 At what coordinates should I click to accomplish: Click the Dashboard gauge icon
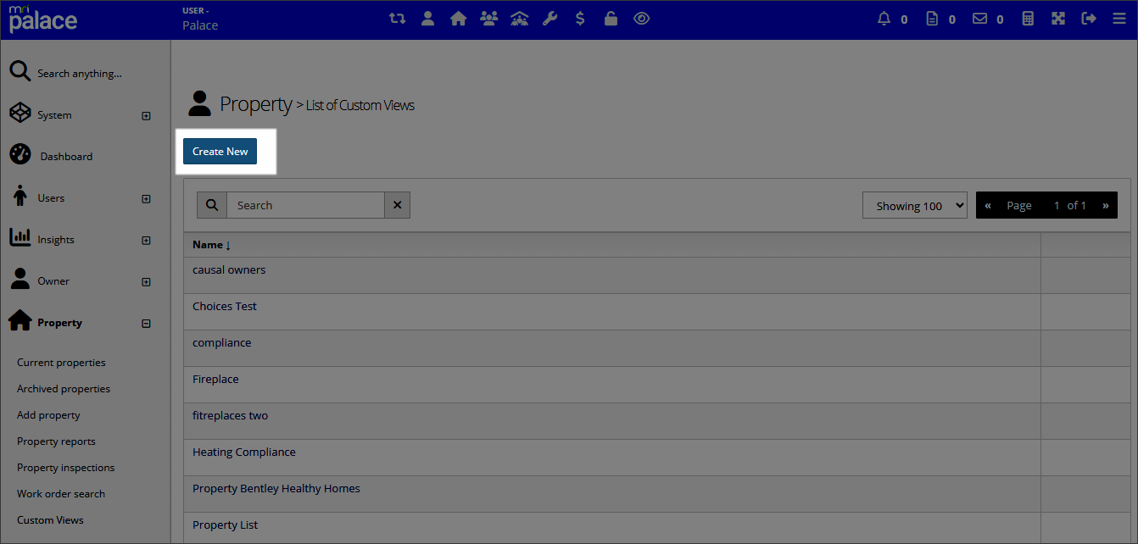point(20,155)
